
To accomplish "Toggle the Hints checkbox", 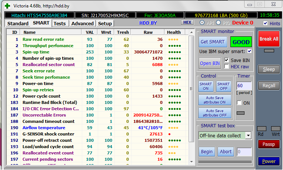I will [x=265, y=23].
